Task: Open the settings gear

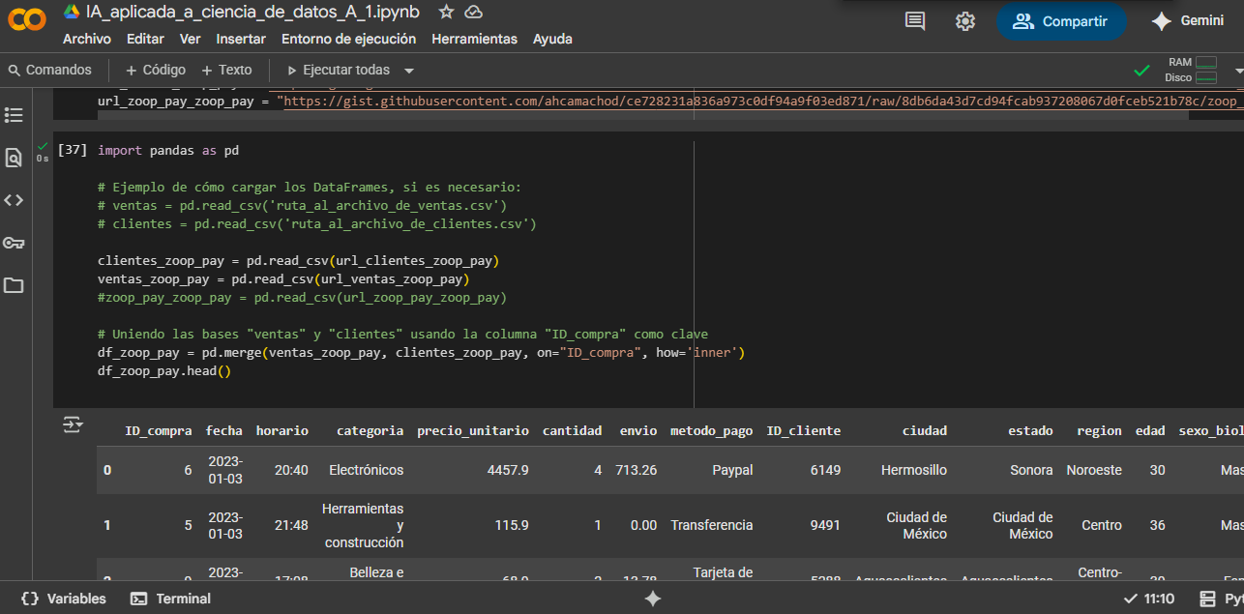Action: click(x=964, y=21)
